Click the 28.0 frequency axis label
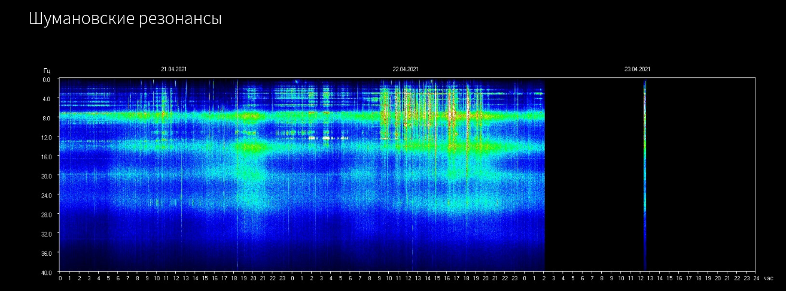Image resolution: width=786 pixels, height=291 pixels. pyautogui.click(x=46, y=214)
